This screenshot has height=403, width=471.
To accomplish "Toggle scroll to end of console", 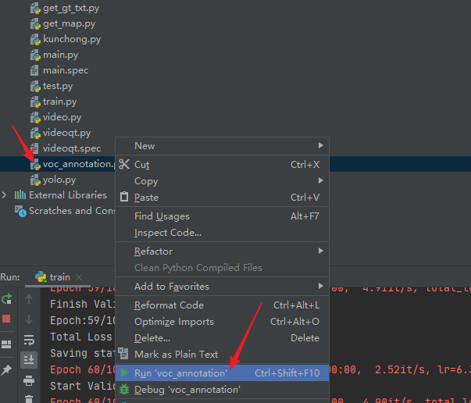I will (29, 359).
